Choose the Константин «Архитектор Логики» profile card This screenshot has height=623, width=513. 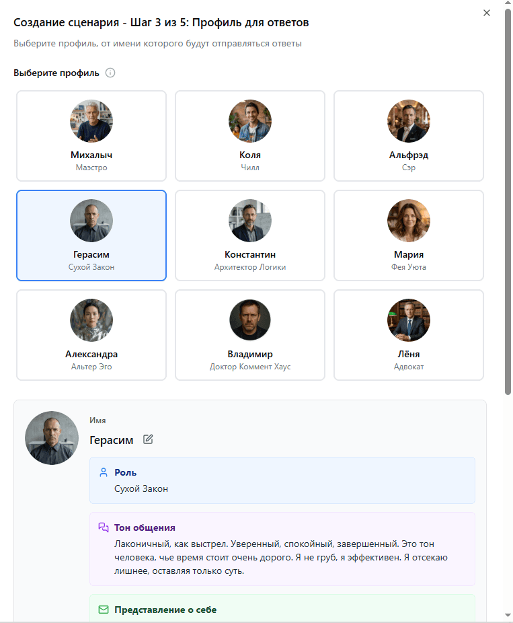249,235
